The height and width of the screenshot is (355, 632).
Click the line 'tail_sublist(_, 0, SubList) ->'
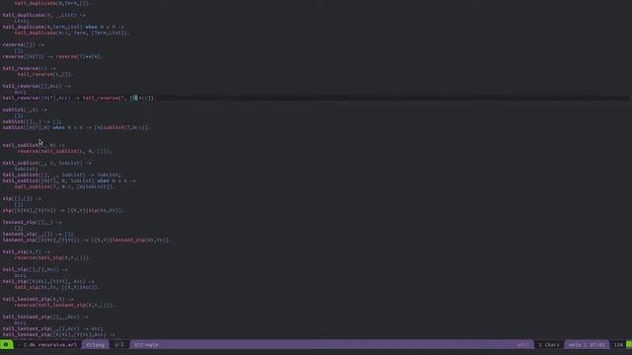tap(47, 163)
